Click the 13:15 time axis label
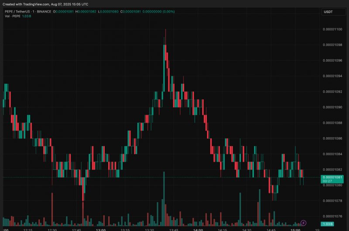 125,230
